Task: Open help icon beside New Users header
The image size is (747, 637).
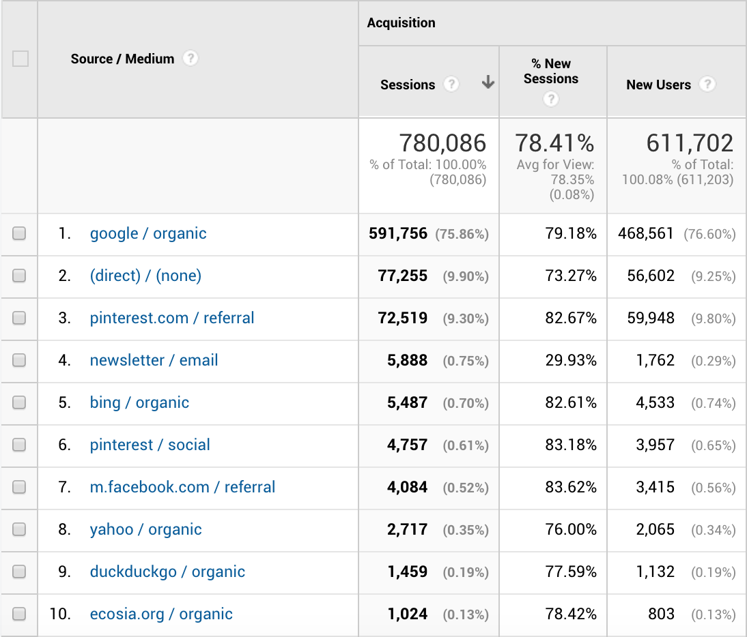Action: click(x=707, y=84)
